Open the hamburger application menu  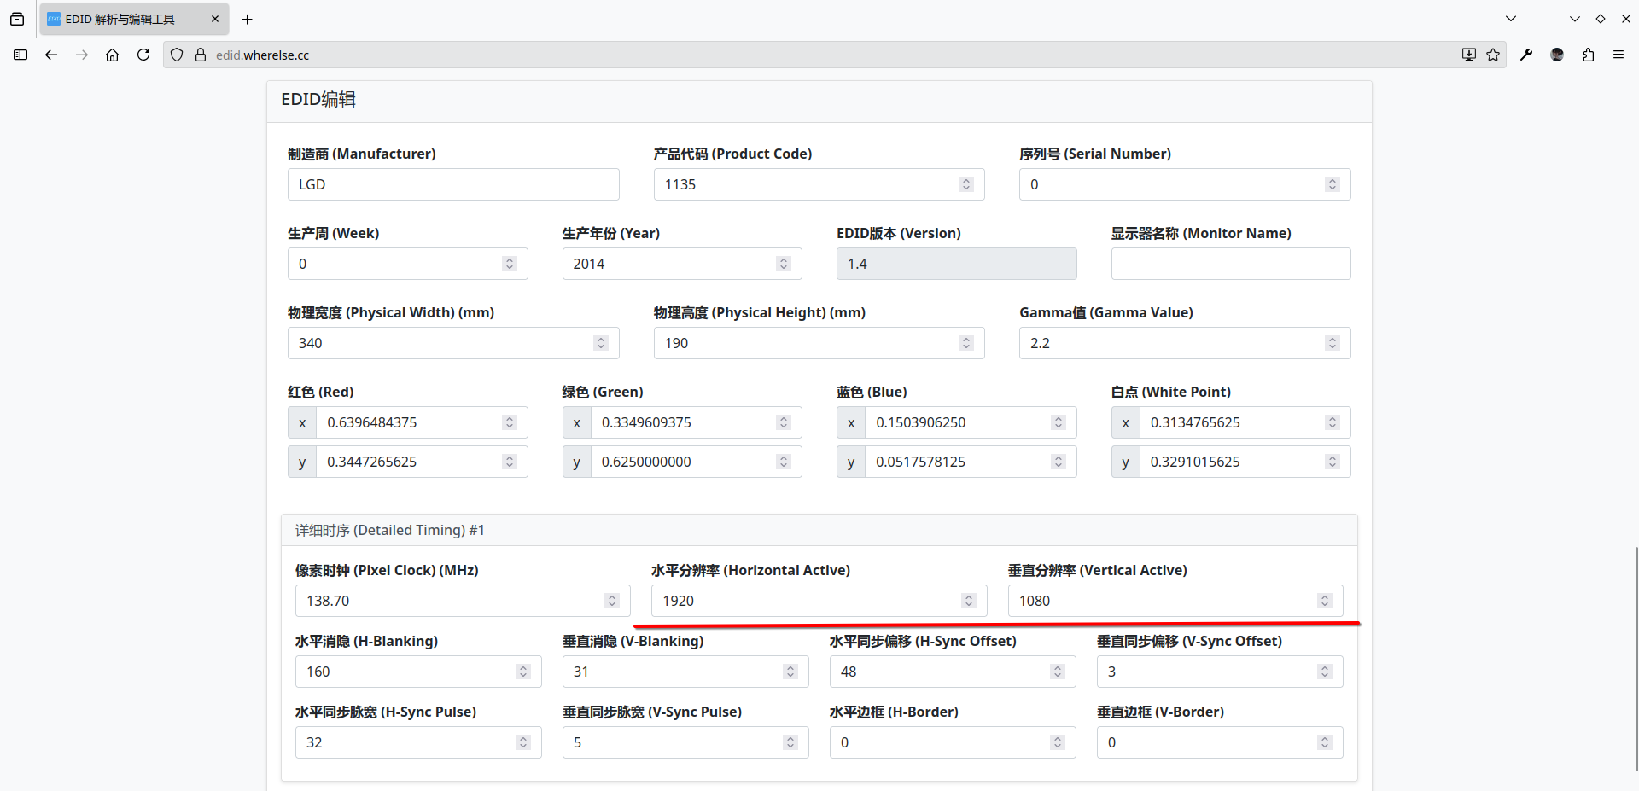tap(1619, 55)
